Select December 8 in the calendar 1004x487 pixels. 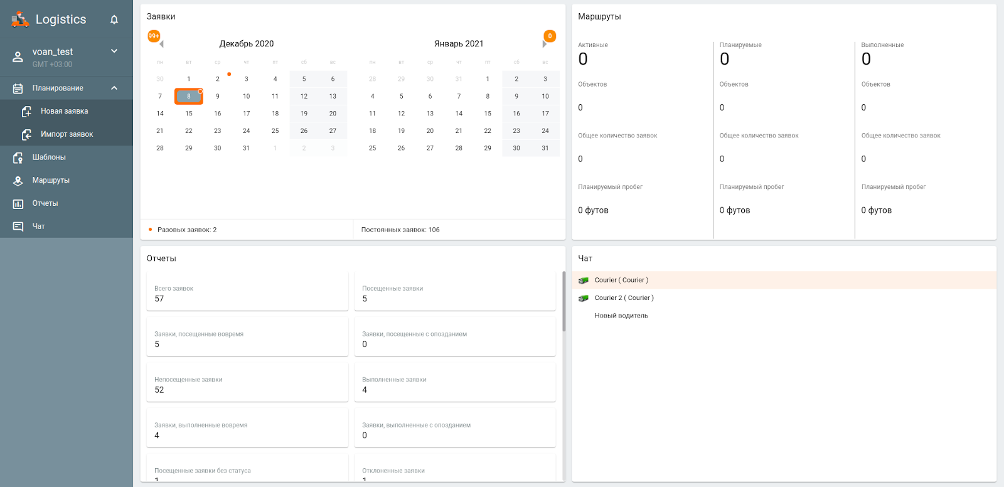tap(188, 96)
